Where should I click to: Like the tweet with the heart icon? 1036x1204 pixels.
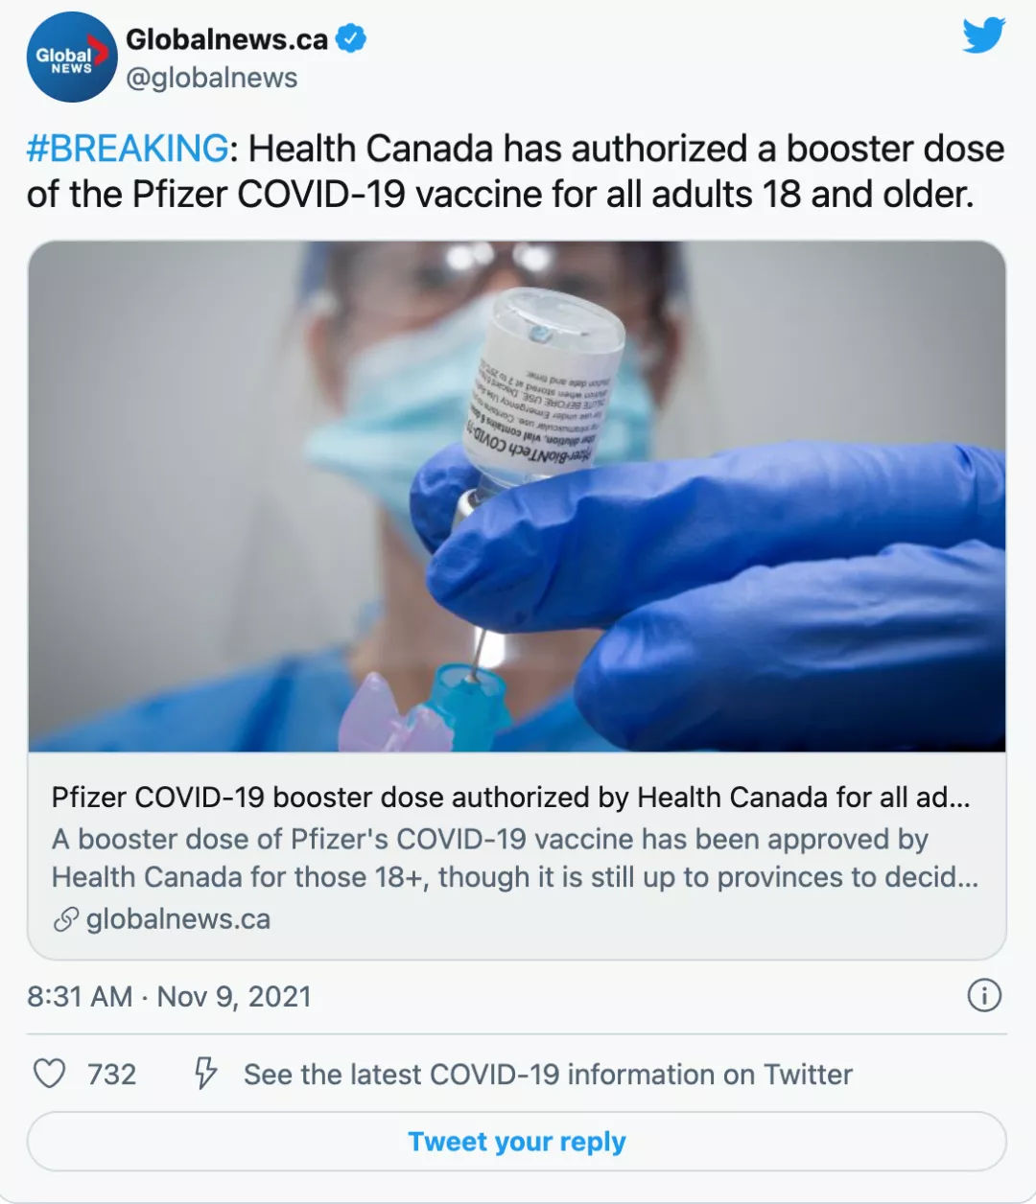pyautogui.click(x=50, y=1074)
